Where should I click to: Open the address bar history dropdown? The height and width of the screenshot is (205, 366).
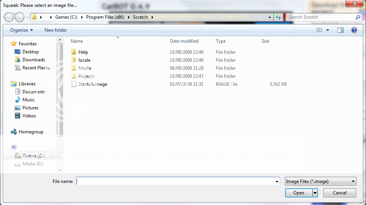[270, 17]
